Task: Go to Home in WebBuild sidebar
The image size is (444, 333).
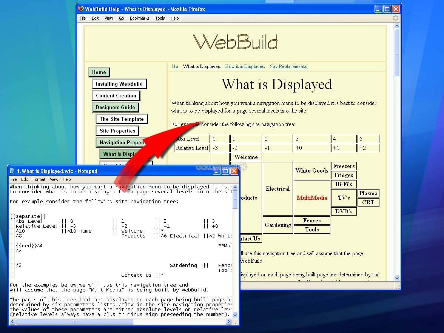Action: (99, 72)
